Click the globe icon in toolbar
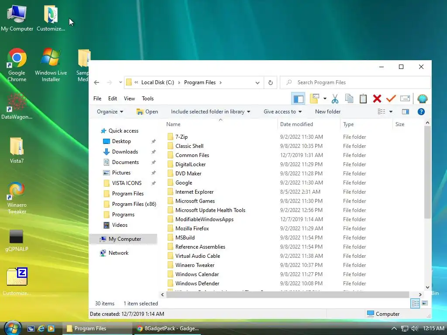Viewport: 447px width, 335px height. point(422,99)
